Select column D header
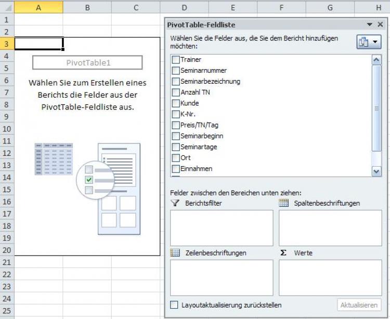This screenshot has width=390, height=319. point(185,7)
